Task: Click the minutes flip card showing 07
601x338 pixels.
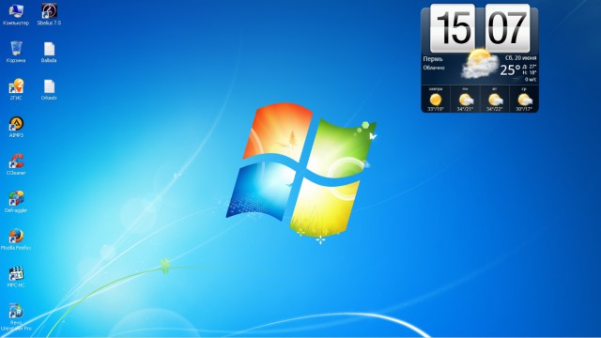Action: [507, 28]
